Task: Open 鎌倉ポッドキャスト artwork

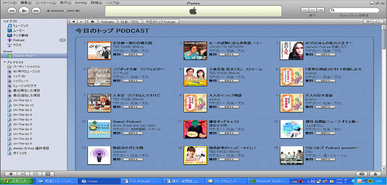Action: pyautogui.click(x=195, y=129)
